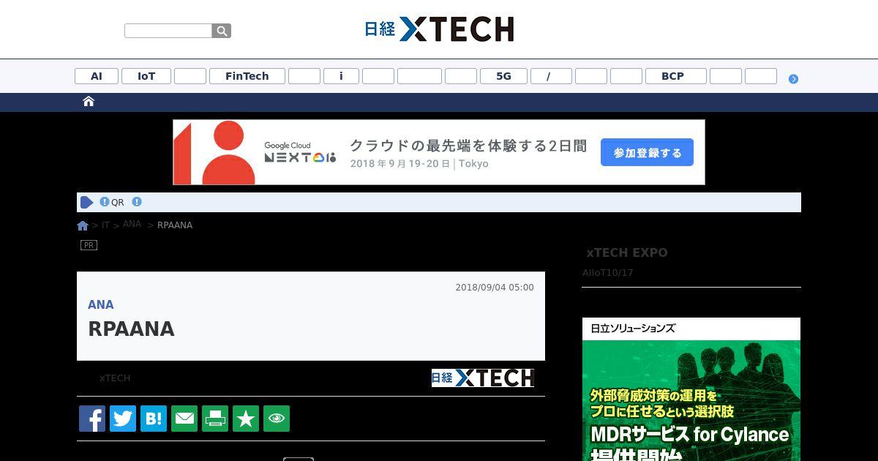Image resolution: width=878 pixels, height=461 pixels.
Task: Open the Hitachi Solutions MDR ad
Action: [691, 389]
